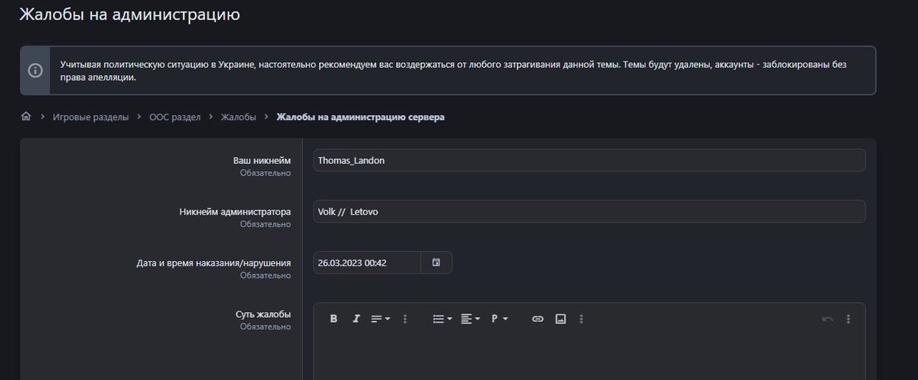Viewport: 918px width, 380px height.
Task: Click the undo arrow in editor toolbar
Action: point(827,319)
